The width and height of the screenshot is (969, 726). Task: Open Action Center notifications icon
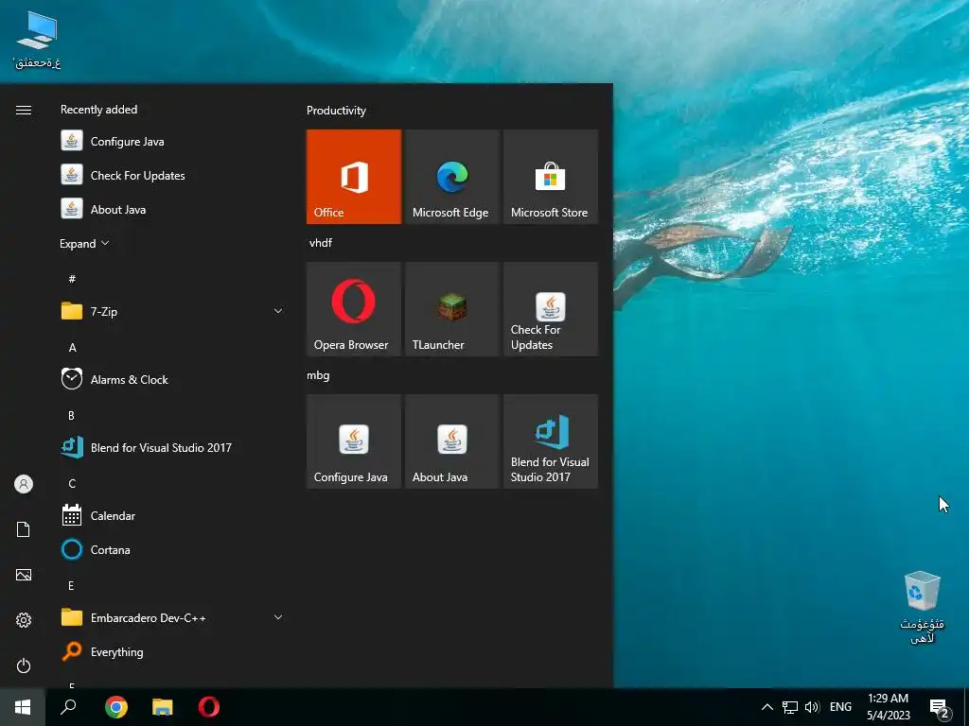point(940,708)
